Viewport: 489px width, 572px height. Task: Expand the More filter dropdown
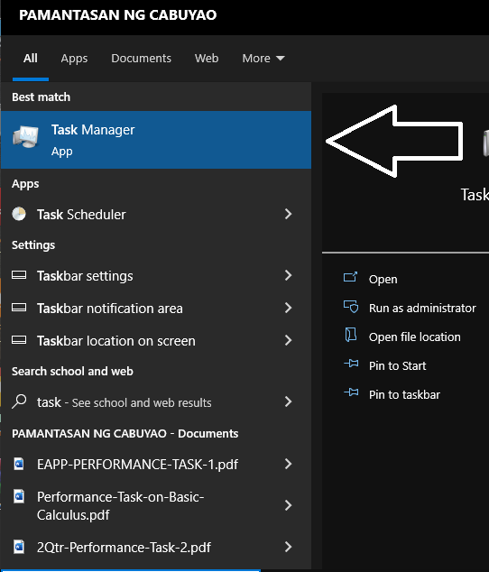pos(263,59)
